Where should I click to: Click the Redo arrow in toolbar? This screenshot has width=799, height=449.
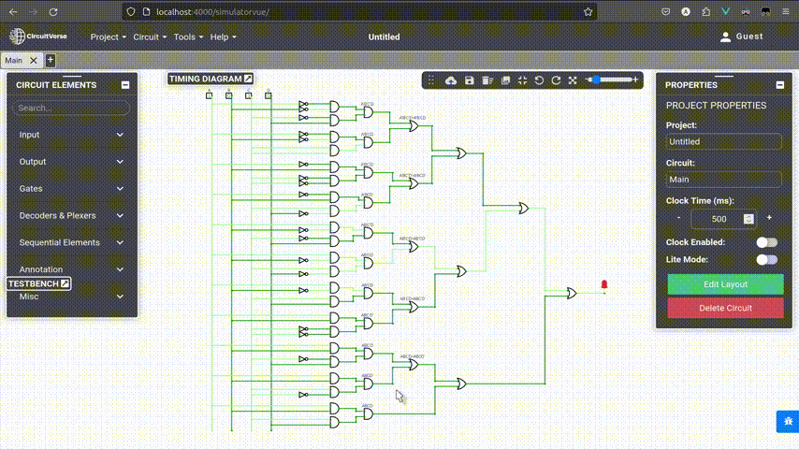(x=556, y=80)
